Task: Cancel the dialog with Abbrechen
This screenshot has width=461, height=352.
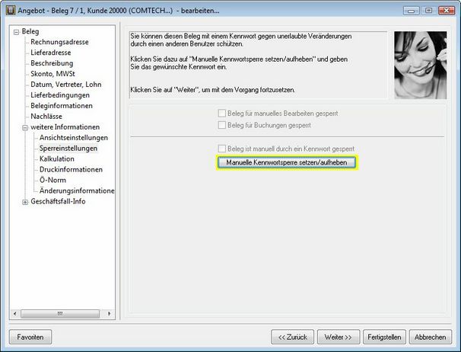Action: [430, 337]
